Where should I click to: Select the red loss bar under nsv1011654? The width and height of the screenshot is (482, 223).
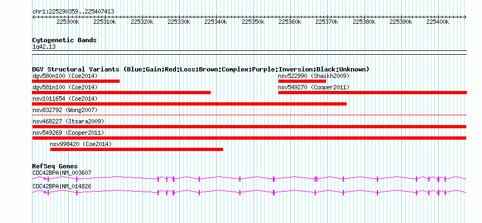[189, 104]
